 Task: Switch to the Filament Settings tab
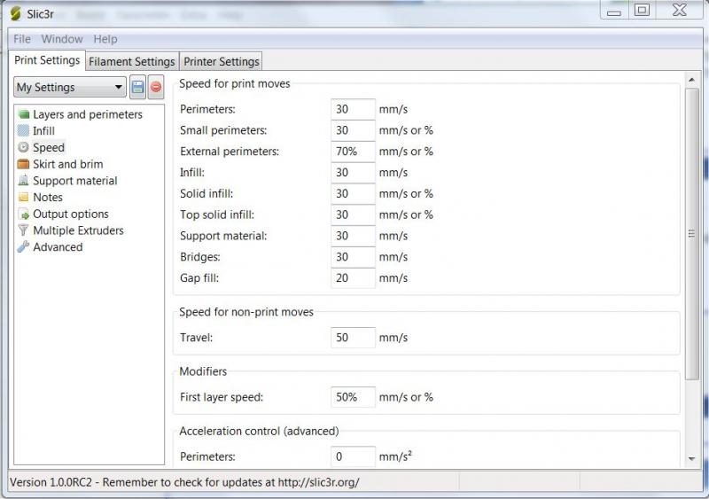131,61
